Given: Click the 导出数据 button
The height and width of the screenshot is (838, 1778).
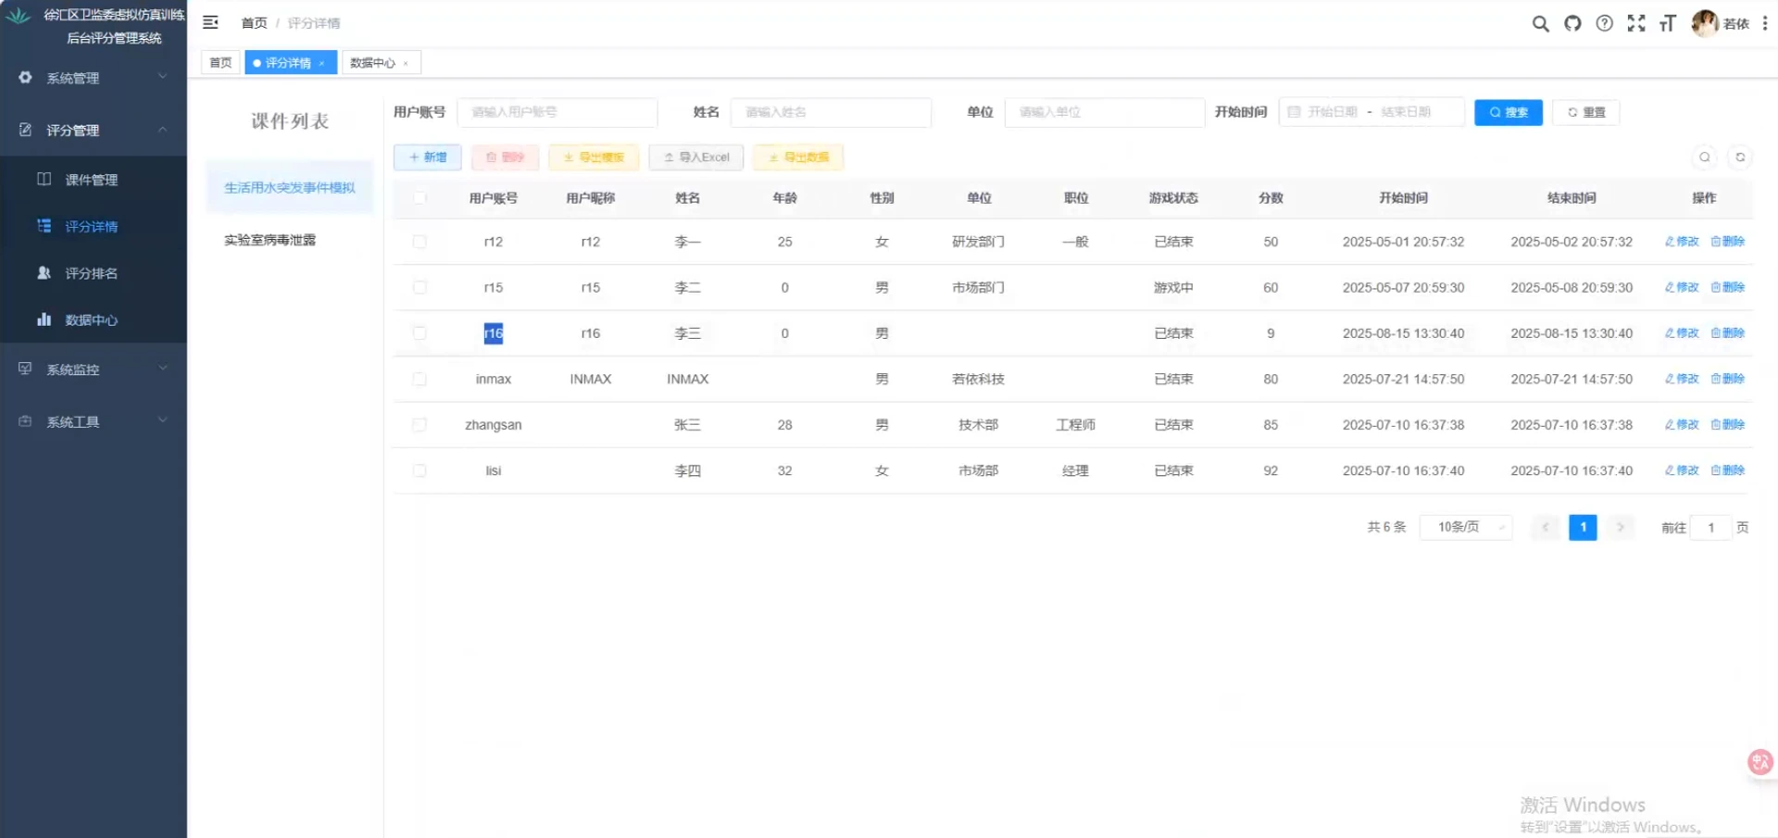Looking at the screenshot, I should pyautogui.click(x=798, y=157).
